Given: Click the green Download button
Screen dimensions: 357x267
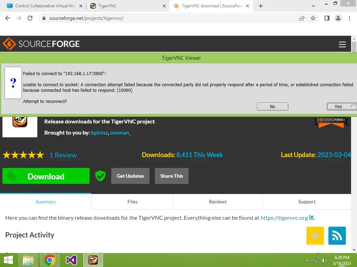Looking at the screenshot, I should pyautogui.click(x=46, y=176).
